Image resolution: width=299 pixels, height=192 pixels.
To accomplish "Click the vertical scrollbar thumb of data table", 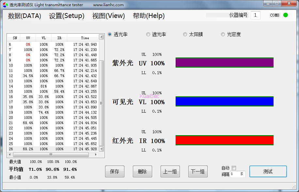I will 102,103.
